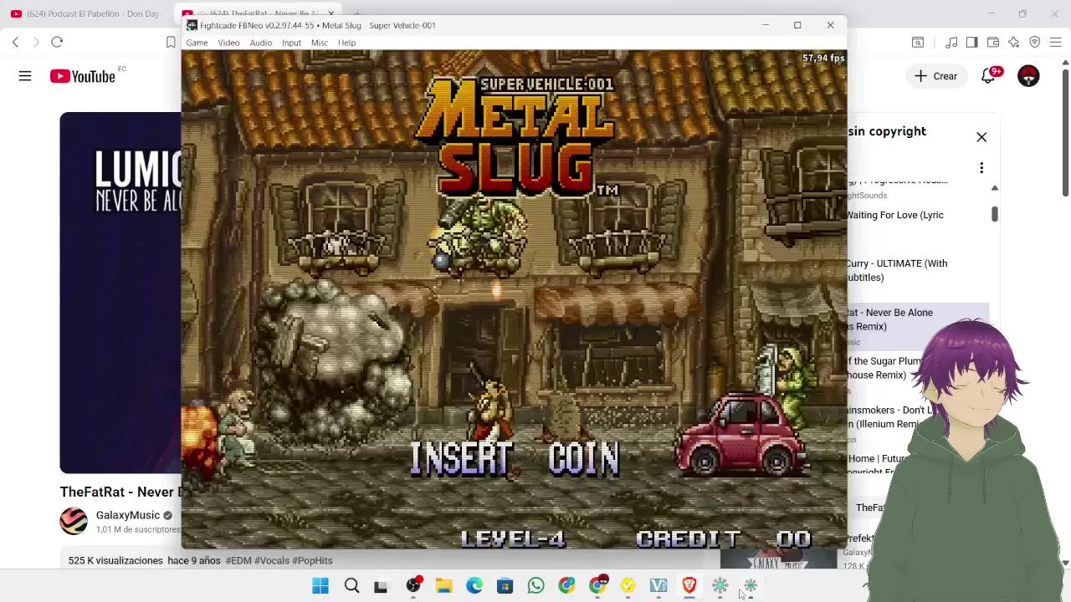Click the YouTube Crear button
The image size is (1071, 602).
(936, 76)
